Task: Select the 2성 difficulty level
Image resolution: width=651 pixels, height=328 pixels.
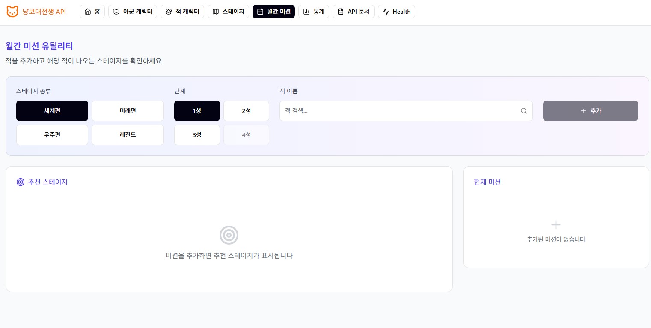Action: pyautogui.click(x=246, y=111)
